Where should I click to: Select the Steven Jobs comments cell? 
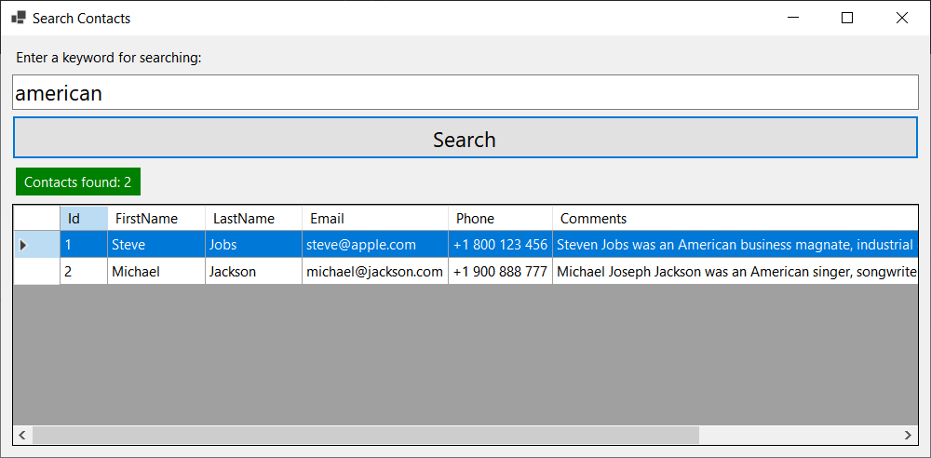[735, 244]
